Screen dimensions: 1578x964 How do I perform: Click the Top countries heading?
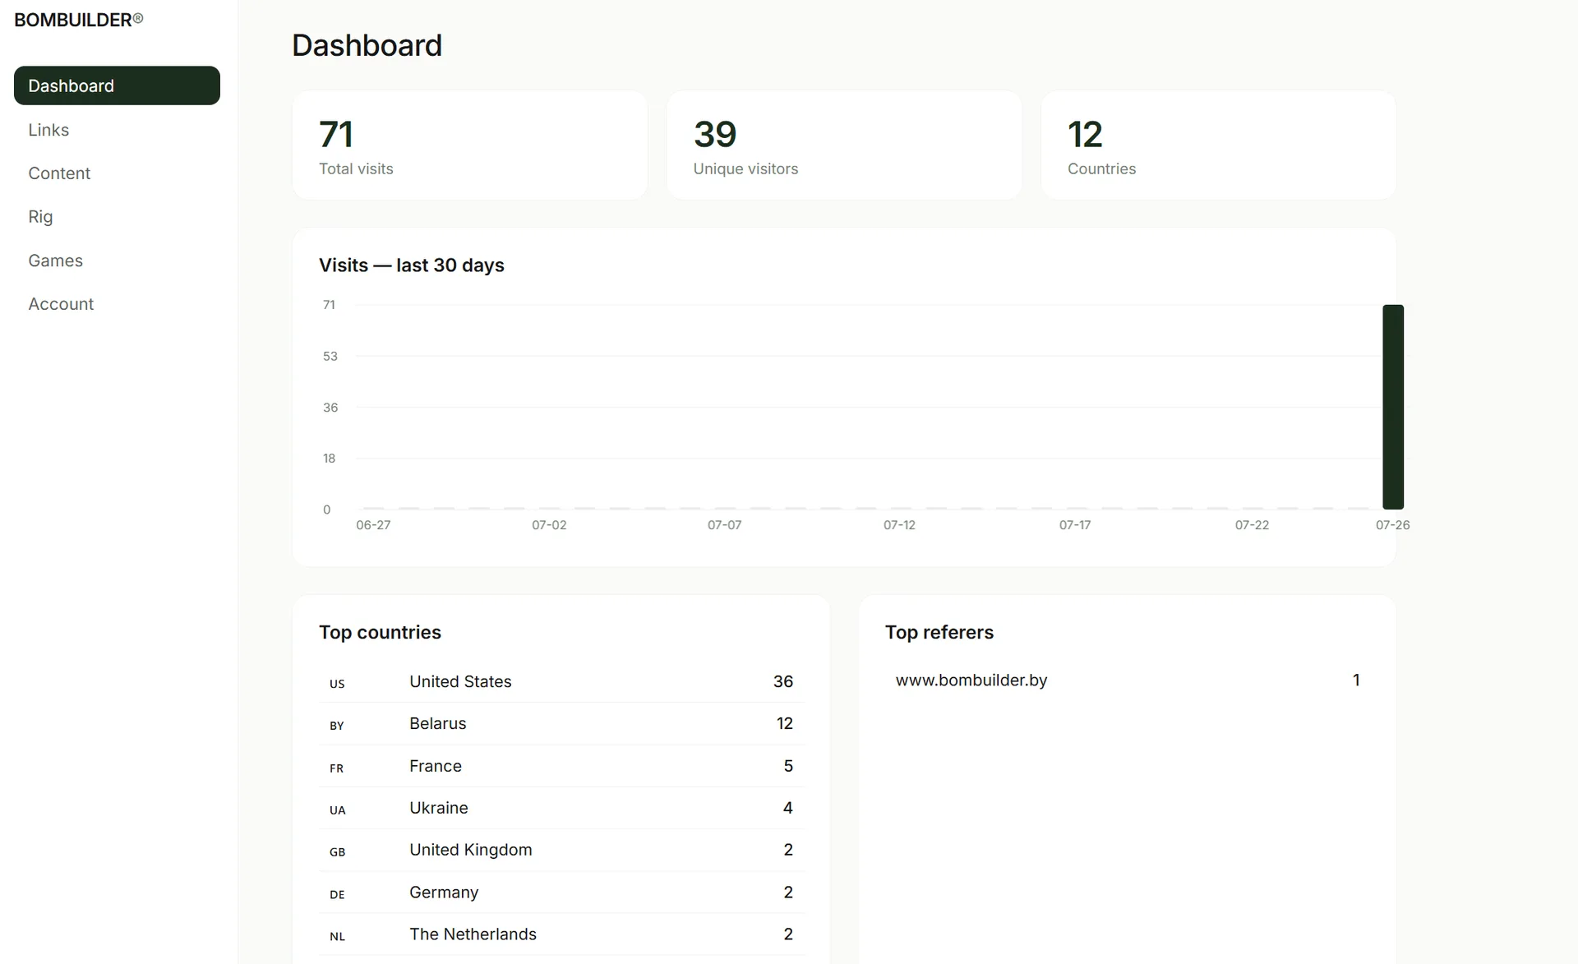click(x=380, y=632)
